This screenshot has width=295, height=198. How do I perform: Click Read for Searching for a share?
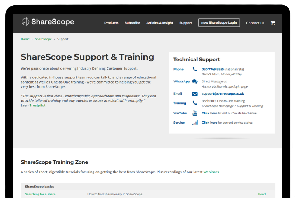[x=261, y=194]
